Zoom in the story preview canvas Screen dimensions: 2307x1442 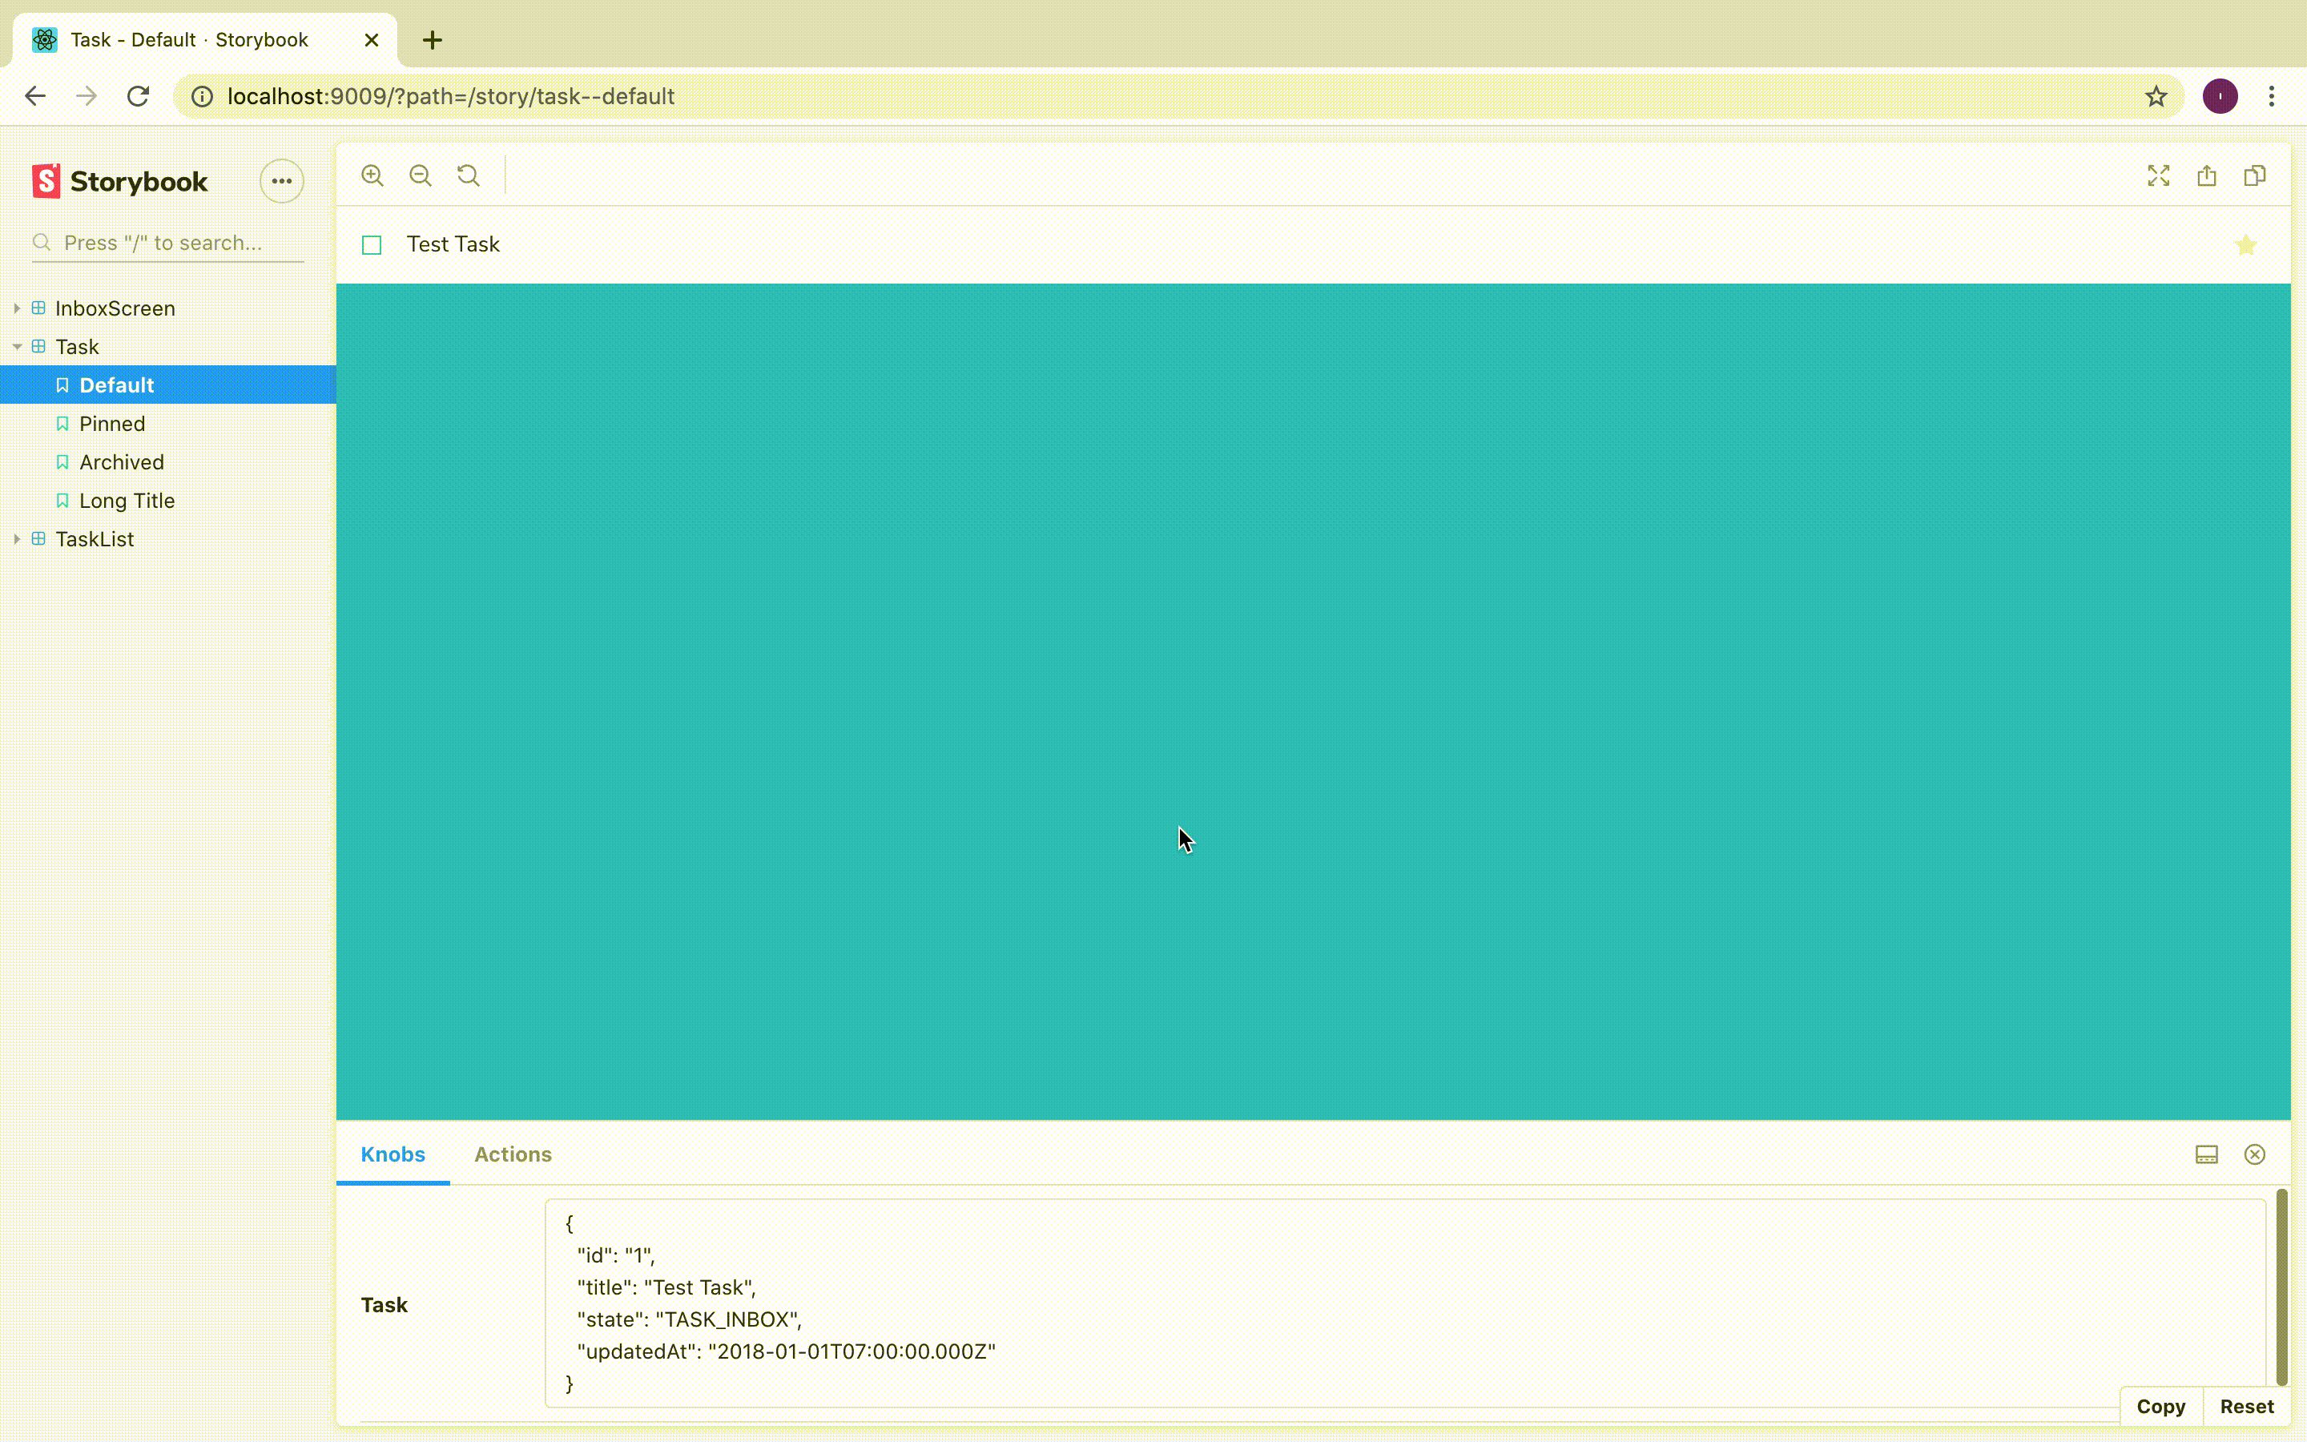(x=372, y=175)
